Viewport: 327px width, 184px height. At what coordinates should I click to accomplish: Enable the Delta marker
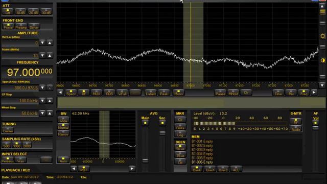click(180, 127)
